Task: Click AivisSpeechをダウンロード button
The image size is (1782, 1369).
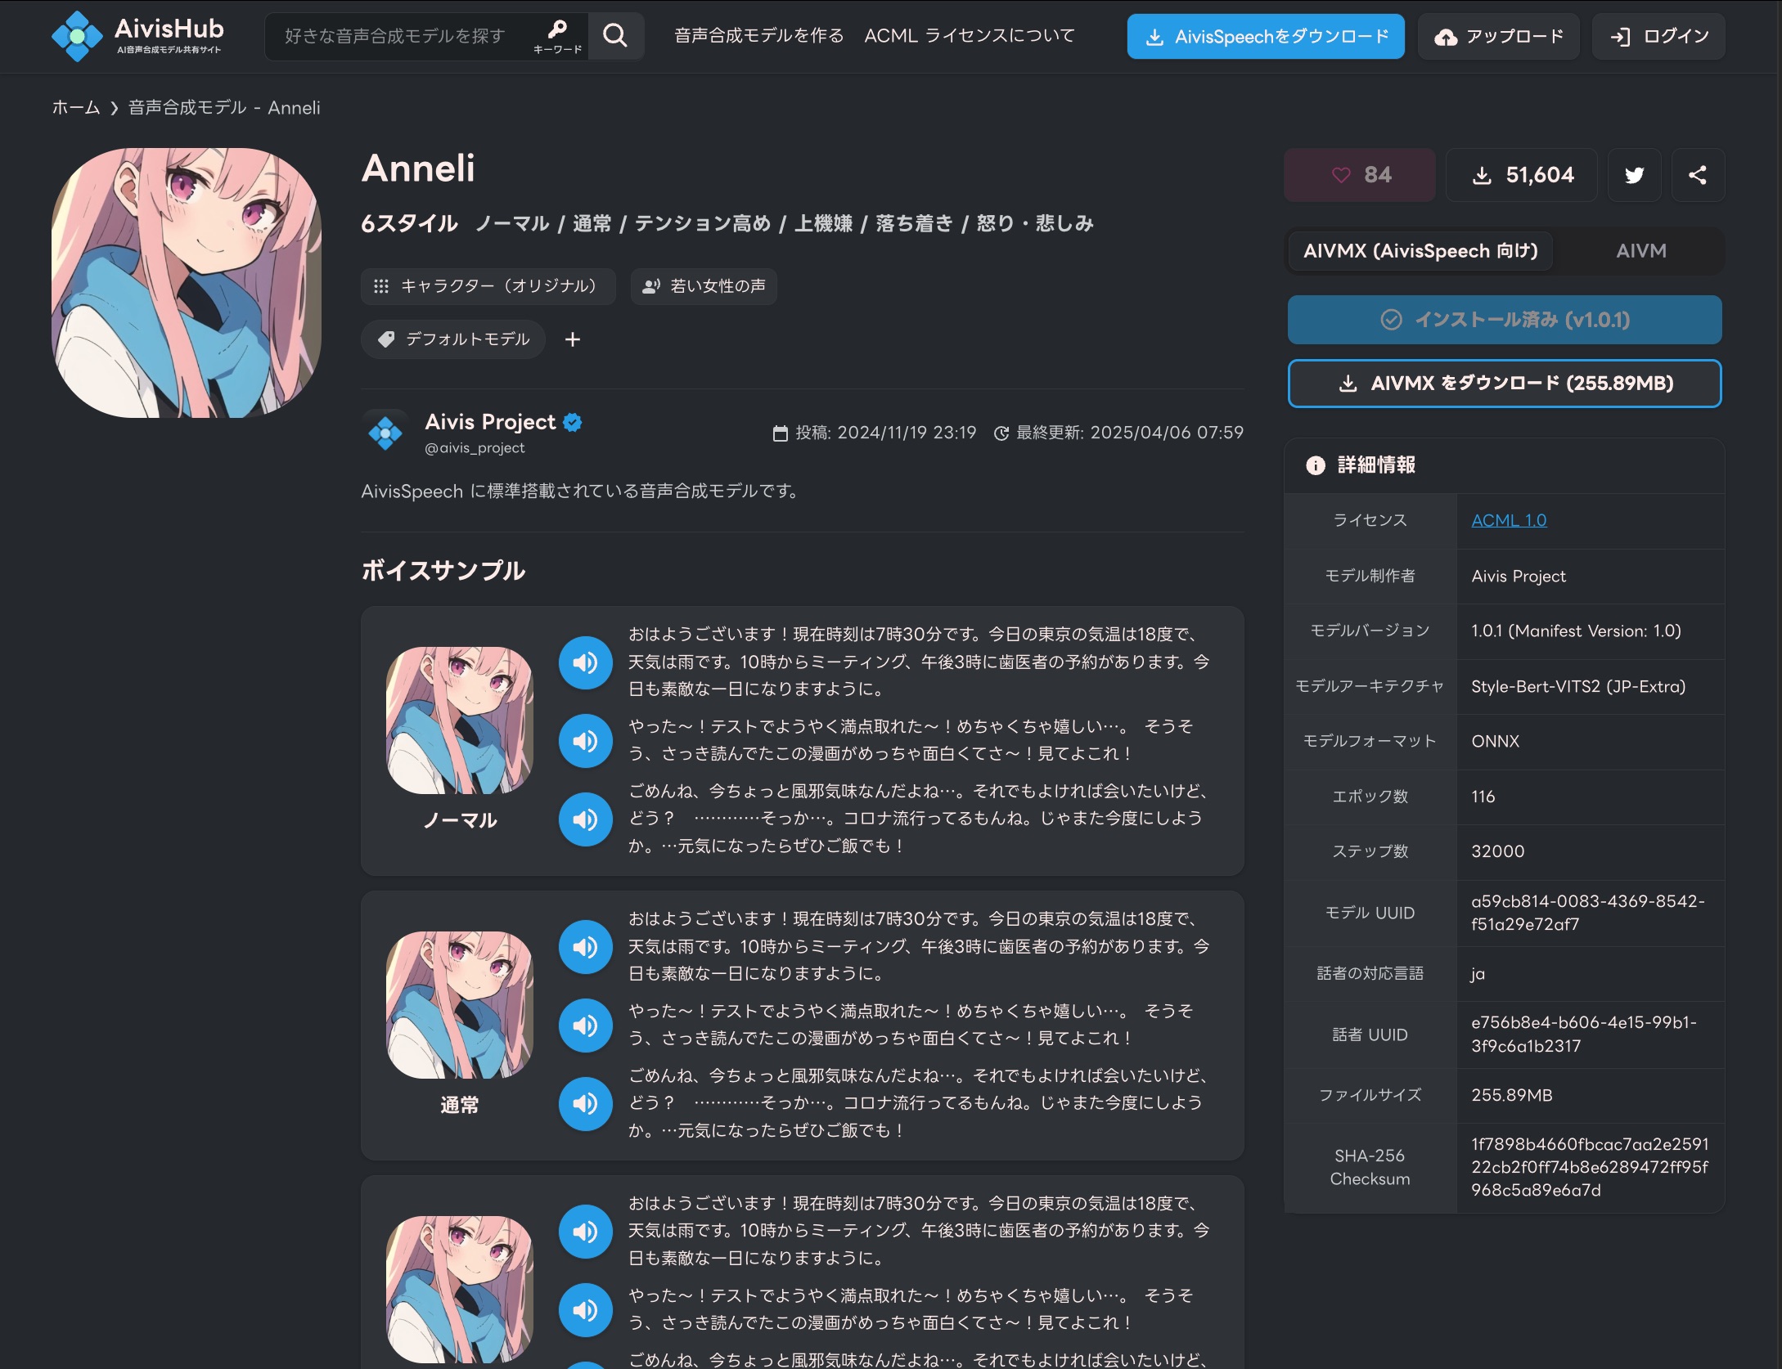Action: coord(1266,36)
